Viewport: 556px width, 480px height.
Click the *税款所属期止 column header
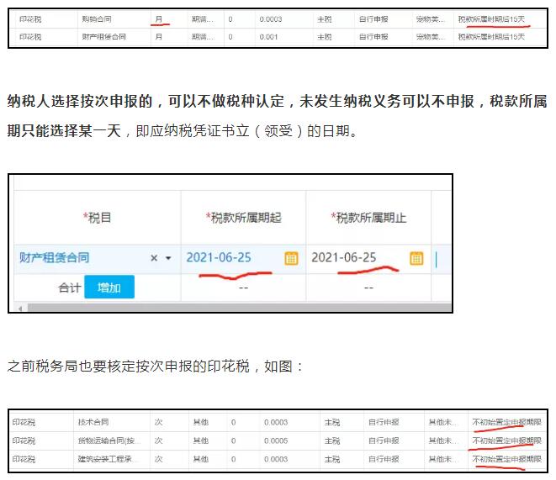click(368, 218)
